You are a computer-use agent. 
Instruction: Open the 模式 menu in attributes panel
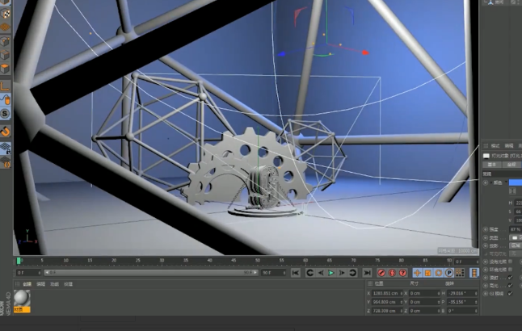[x=495, y=145]
